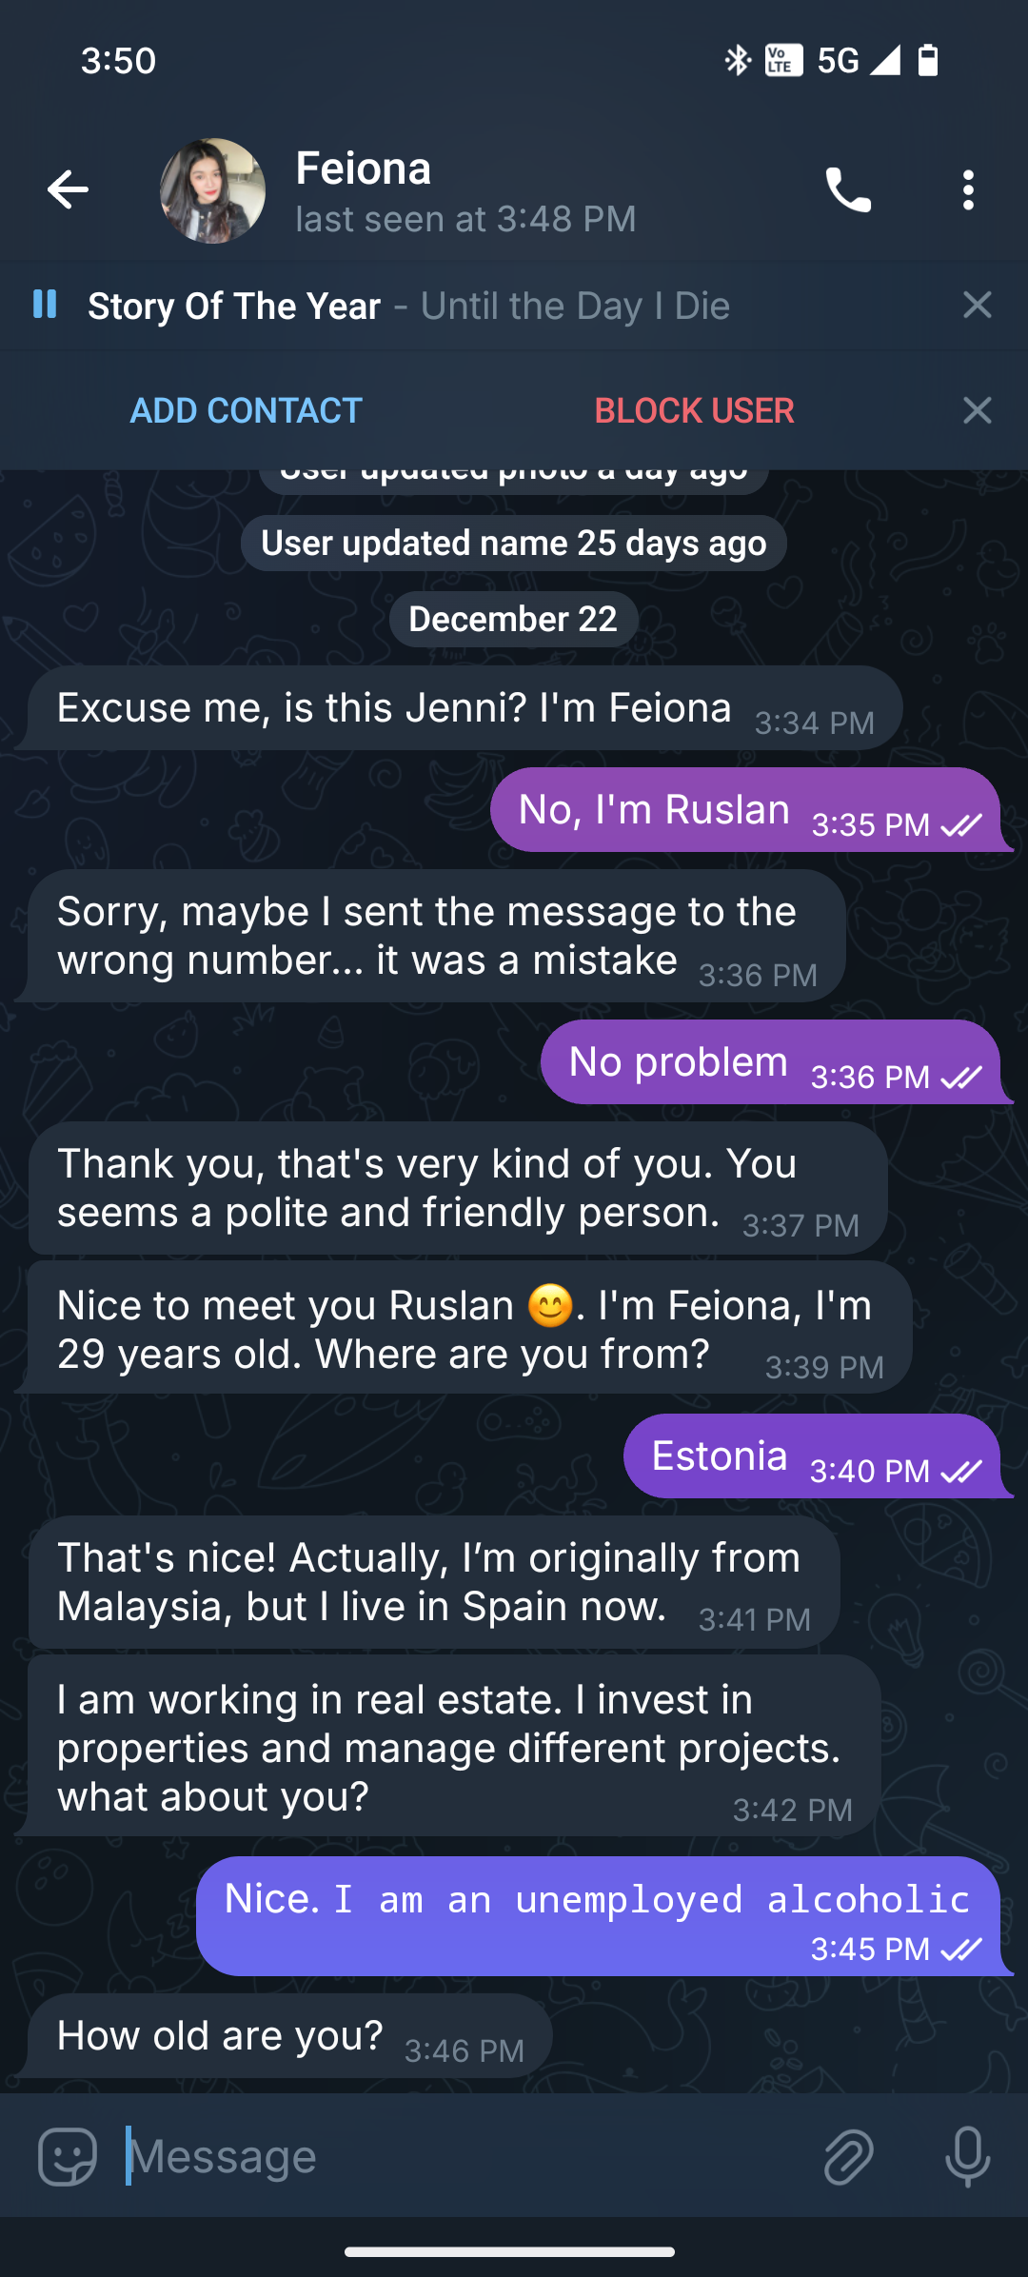Tap BLOCK USER
The width and height of the screenshot is (1028, 2277).
(694, 410)
